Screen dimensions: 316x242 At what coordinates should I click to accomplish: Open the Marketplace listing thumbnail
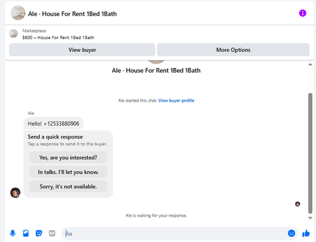(x=13, y=33)
